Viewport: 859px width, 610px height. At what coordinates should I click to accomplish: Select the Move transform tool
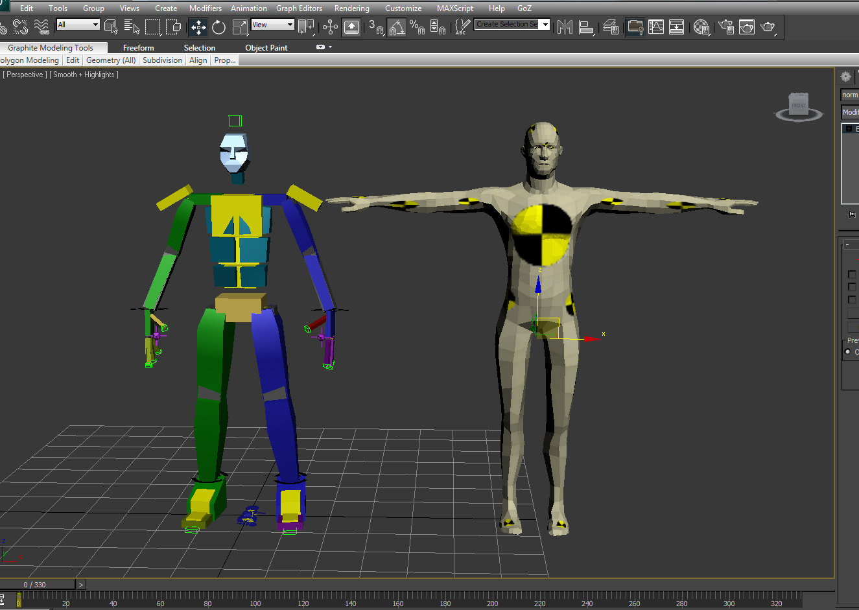click(198, 27)
